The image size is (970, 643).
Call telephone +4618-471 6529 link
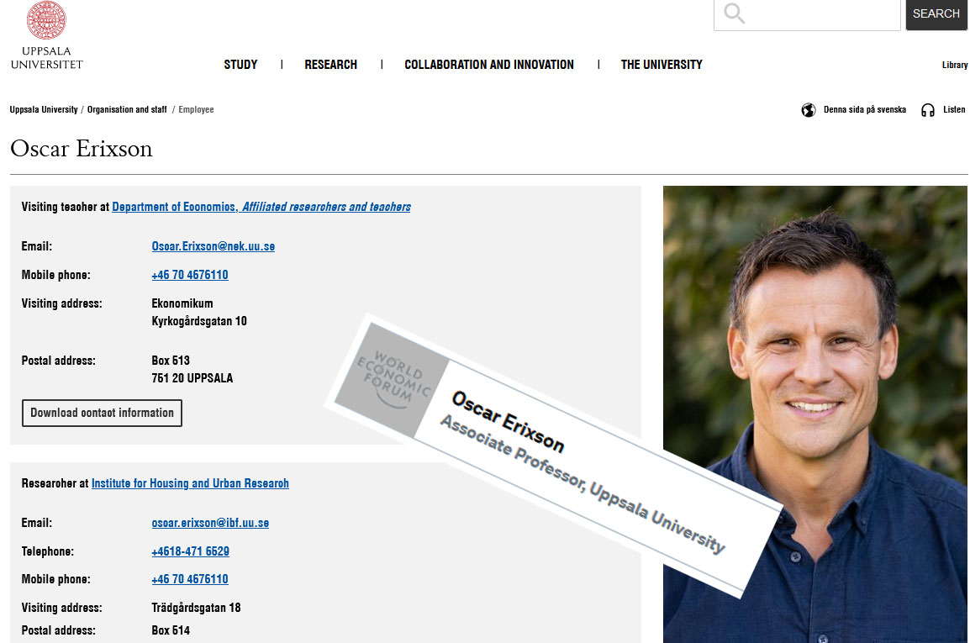coord(190,551)
